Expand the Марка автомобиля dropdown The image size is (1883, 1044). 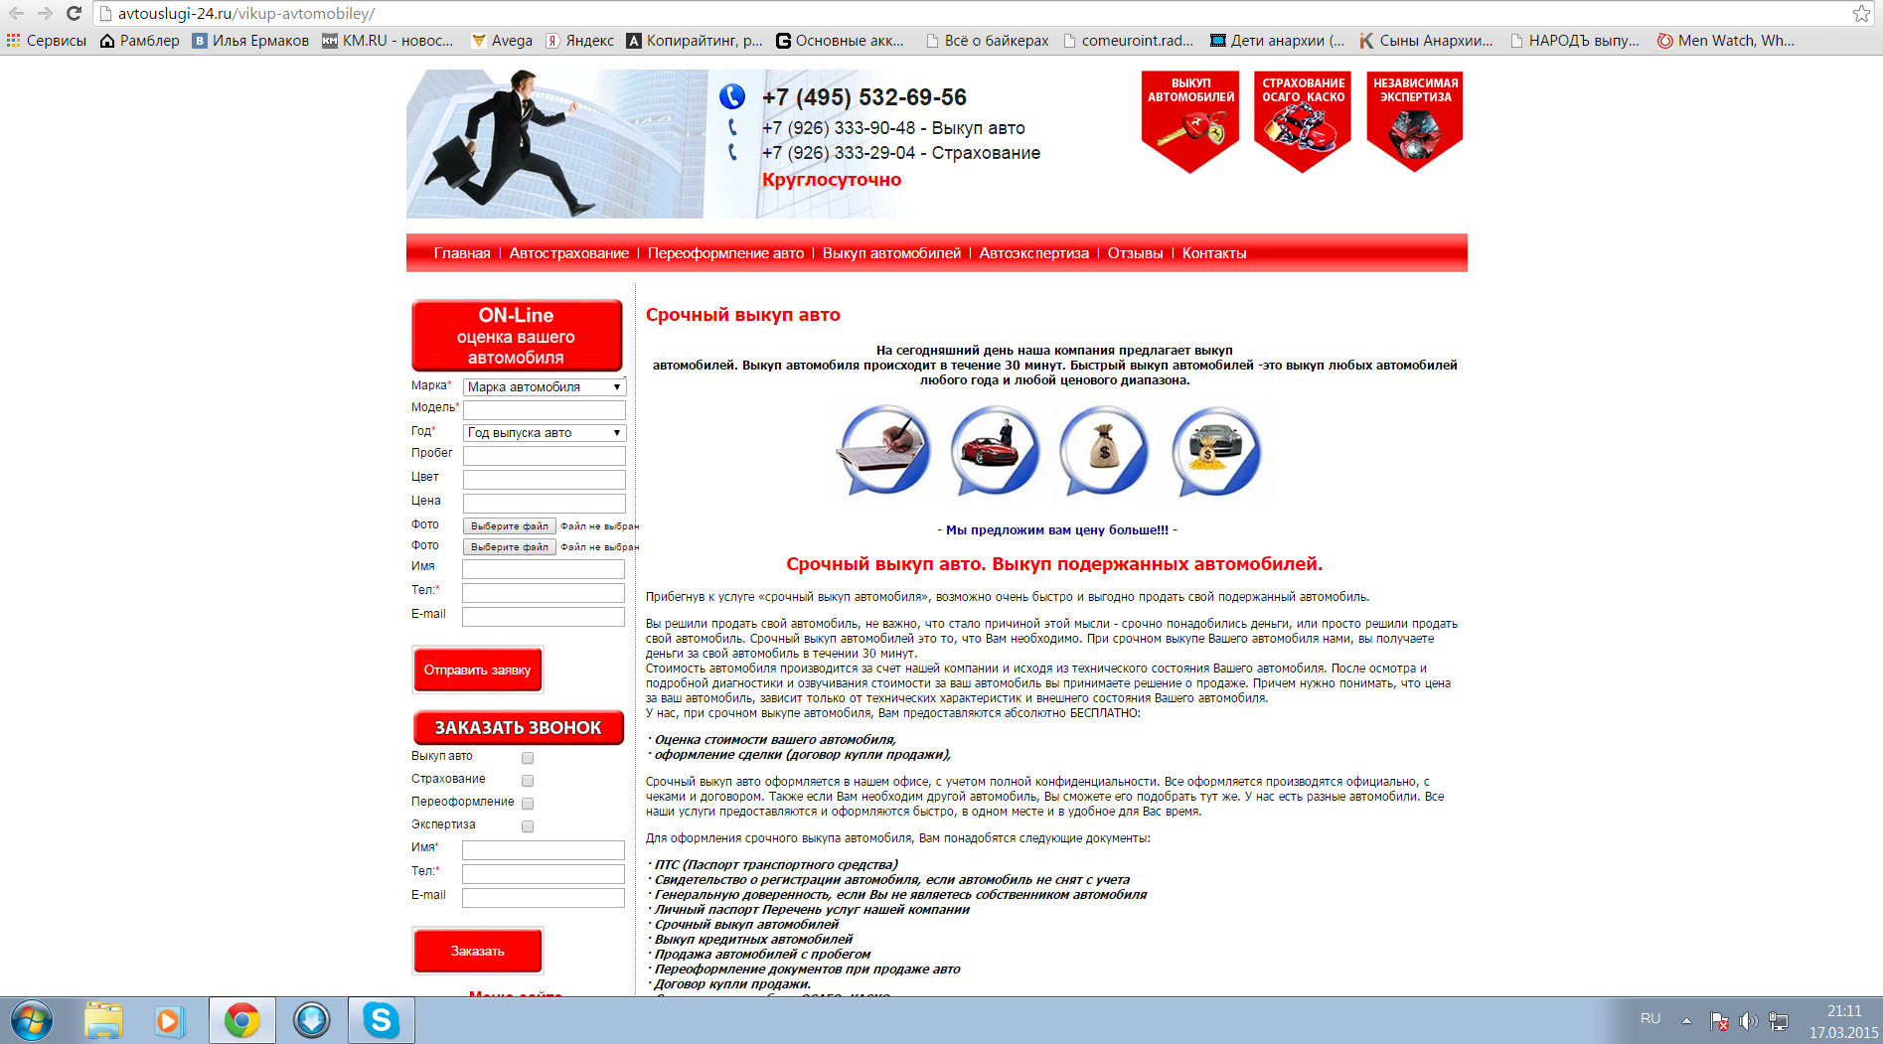pos(545,387)
